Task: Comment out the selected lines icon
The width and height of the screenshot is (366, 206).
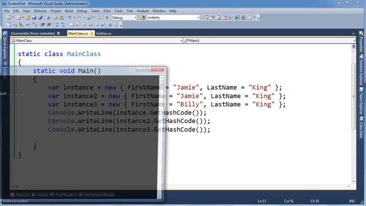Action: point(57,25)
